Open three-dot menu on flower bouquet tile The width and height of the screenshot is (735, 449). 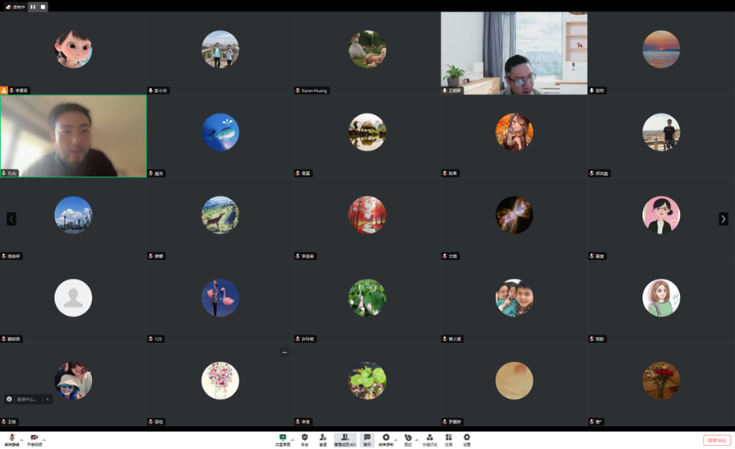pos(284,353)
